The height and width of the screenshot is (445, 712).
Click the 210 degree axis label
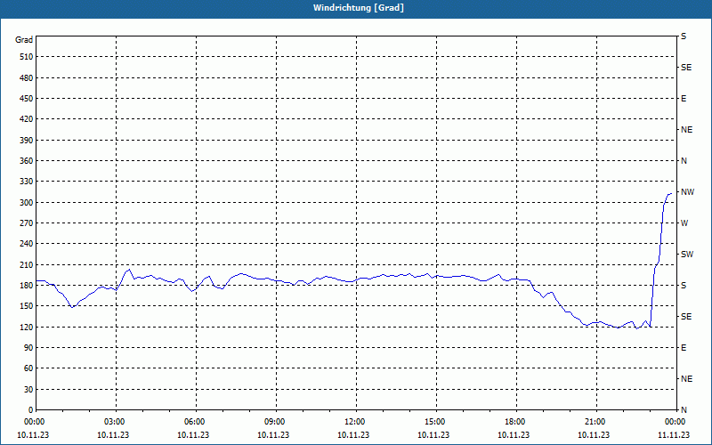[27, 264]
